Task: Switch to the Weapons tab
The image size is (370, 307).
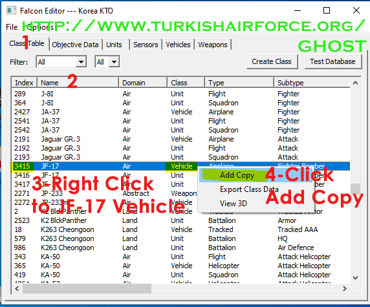Action: tap(213, 45)
